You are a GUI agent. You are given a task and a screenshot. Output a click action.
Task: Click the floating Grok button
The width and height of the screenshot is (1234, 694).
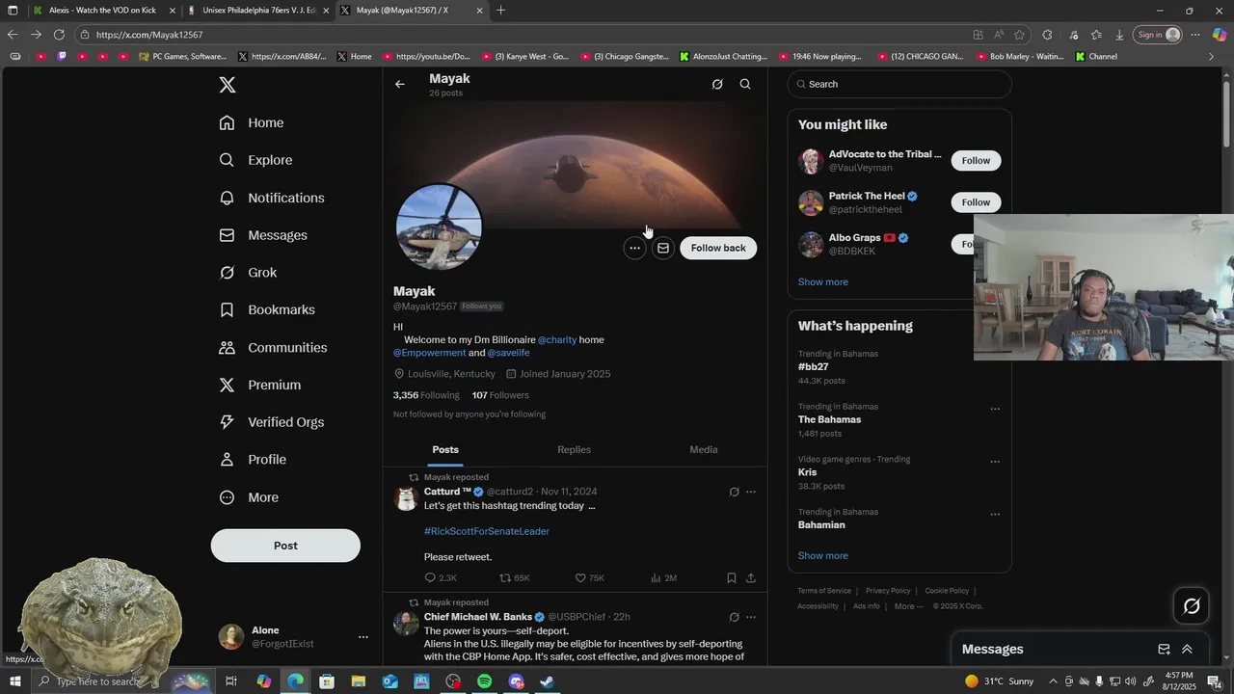tap(1192, 605)
